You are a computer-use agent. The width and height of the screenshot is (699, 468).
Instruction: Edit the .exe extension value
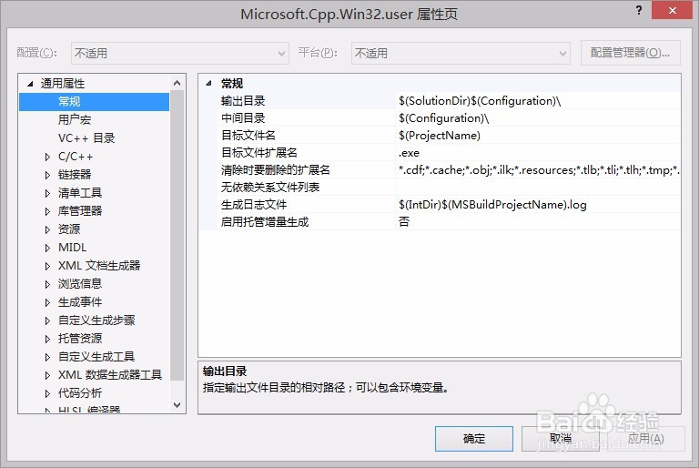pos(538,153)
